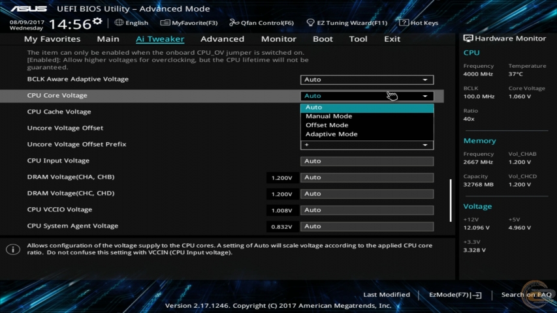The height and width of the screenshot is (313, 557).
Task: Switch to the Boot tab
Action: (x=323, y=39)
